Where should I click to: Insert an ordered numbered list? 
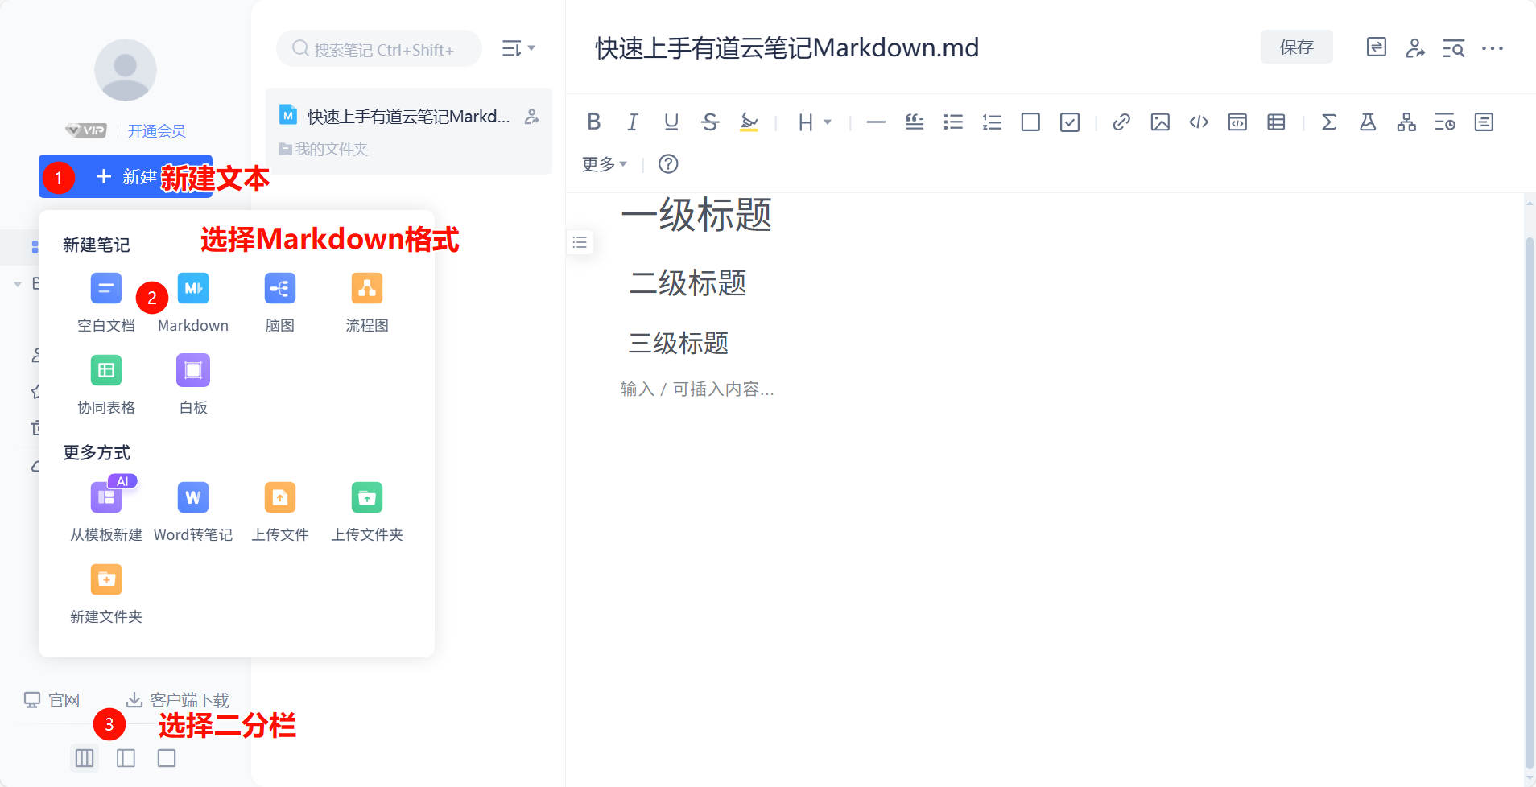coord(992,122)
